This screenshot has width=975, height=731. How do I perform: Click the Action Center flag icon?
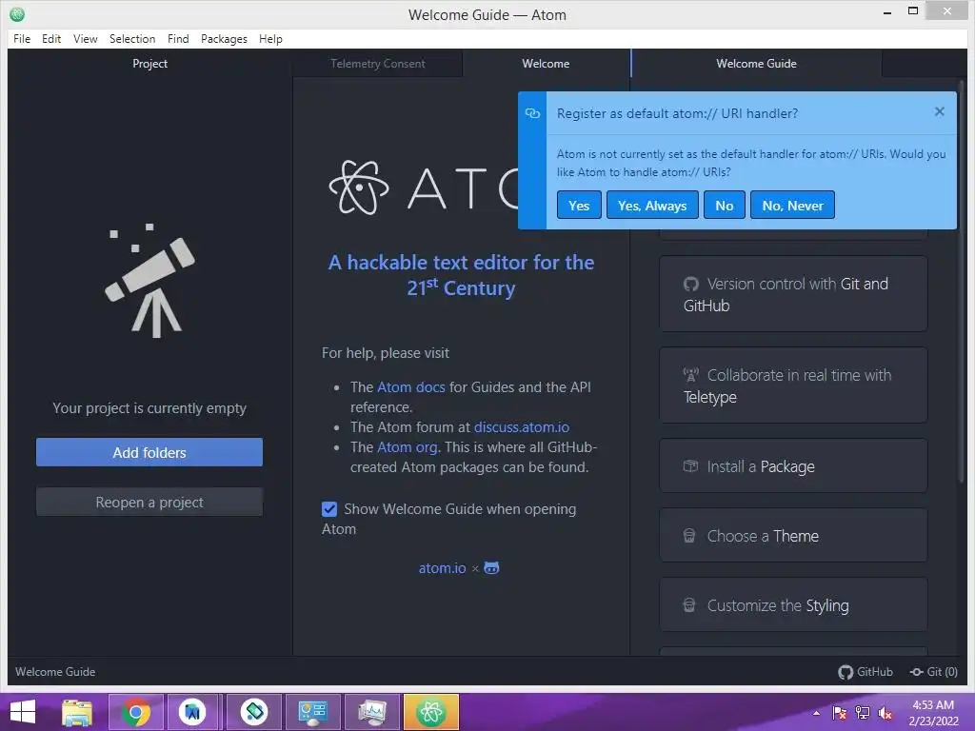pyautogui.click(x=840, y=713)
